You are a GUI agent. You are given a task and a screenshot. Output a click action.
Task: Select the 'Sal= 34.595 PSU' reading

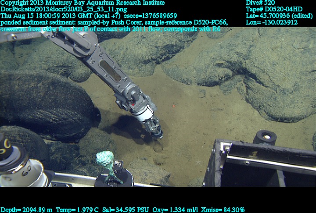click(126, 210)
